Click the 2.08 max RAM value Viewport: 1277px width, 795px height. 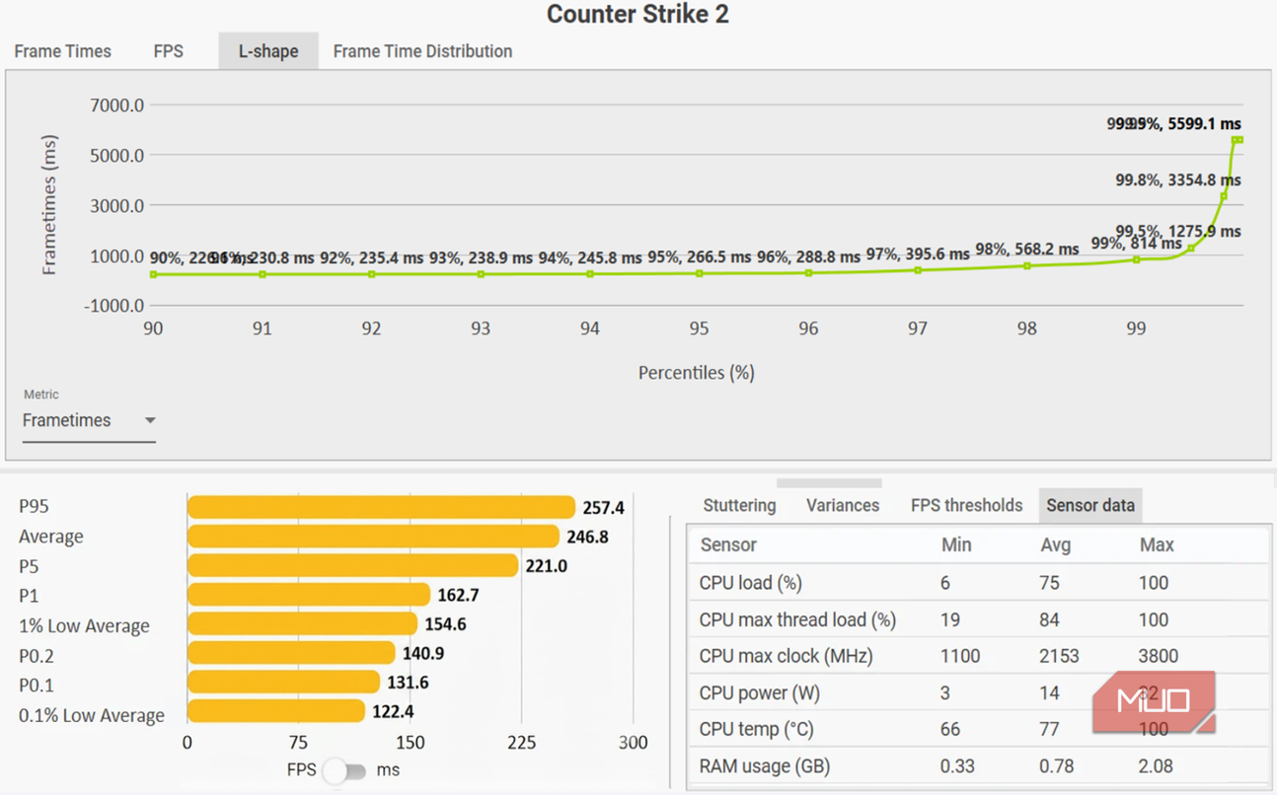point(1156,766)
